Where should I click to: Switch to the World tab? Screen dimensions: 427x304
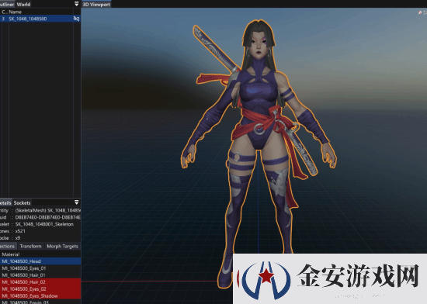[23, 5]
